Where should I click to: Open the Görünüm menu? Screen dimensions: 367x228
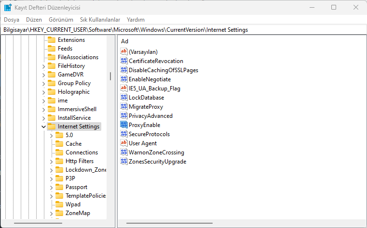pyautogui.click(x=61, y=20)
